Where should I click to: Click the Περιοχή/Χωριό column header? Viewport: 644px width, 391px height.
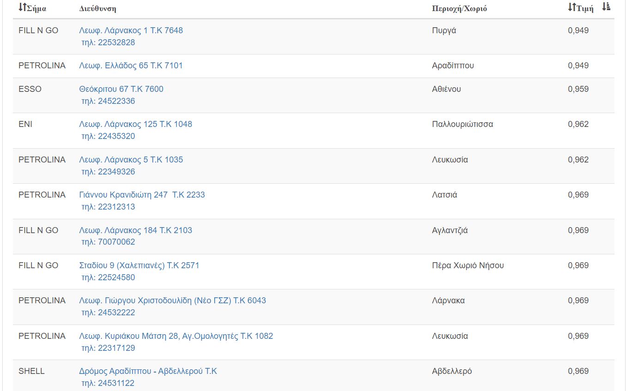pyautogui.click(x=459, y=9)
